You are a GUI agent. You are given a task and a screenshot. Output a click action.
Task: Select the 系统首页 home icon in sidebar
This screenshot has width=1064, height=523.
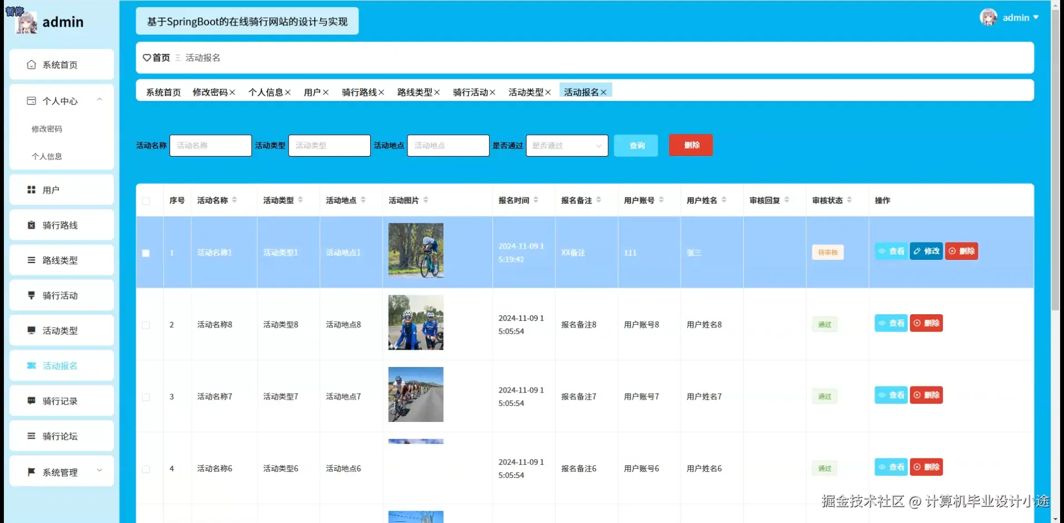(x=32, y=64)
